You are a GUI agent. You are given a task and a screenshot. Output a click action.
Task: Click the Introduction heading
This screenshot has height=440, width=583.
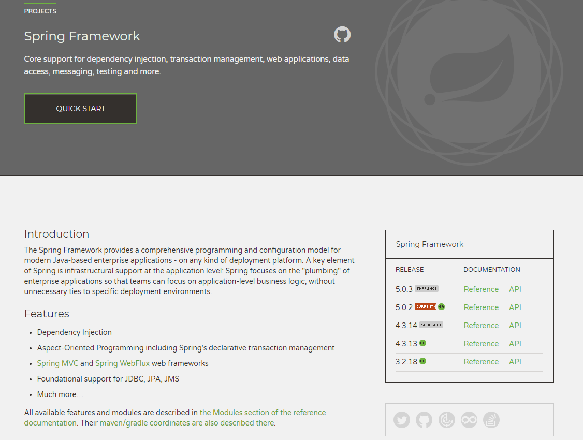[x=56, y=234]
